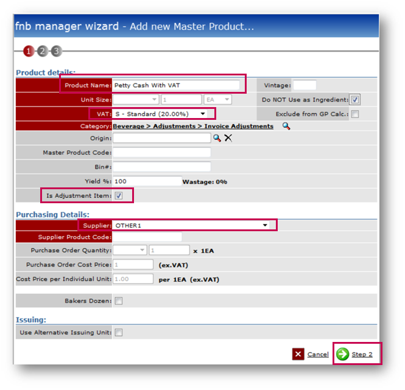This screenshot has height=390, width=405.
Task: Click the green Step 2 arrow icon
Action: 343,354
